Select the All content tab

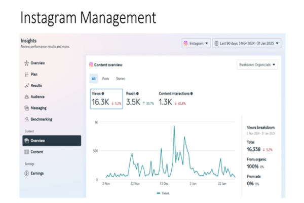pos(94,79)
